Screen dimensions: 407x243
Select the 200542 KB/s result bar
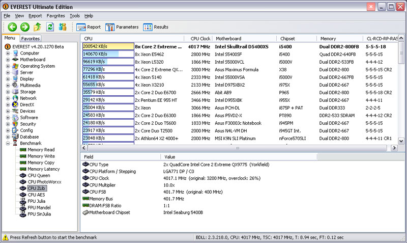click(108, 46)
